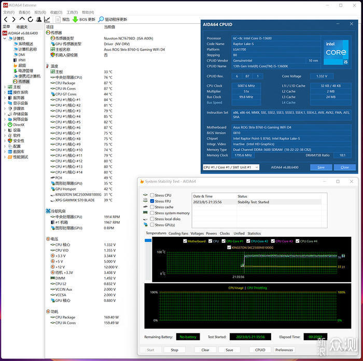Click the Back navigation arrow in toolbar
The width and height of the screenshot is (363, 361).
coord(6,20)
